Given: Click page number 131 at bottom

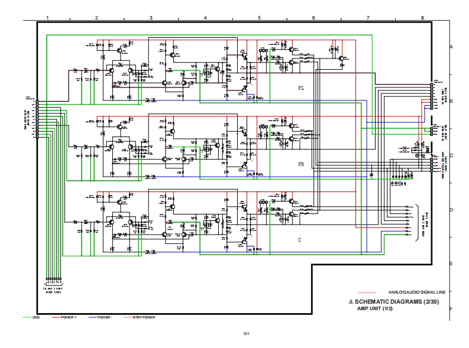Looking at the screenshot, I should pos(238,334).
